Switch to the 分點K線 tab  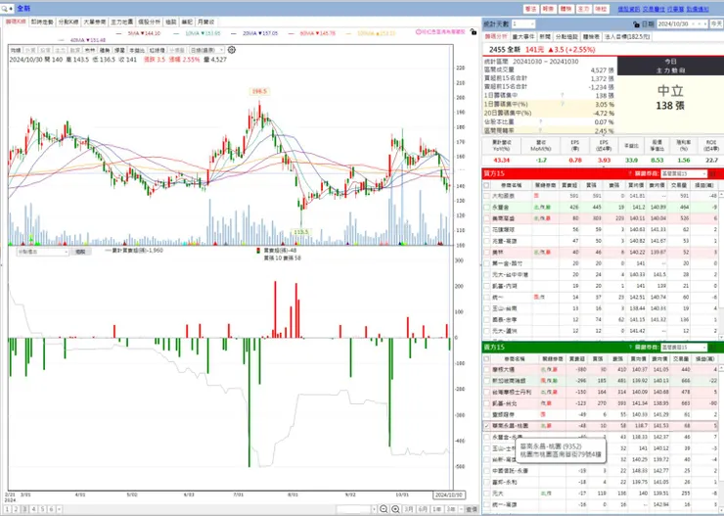coord(68,22)
